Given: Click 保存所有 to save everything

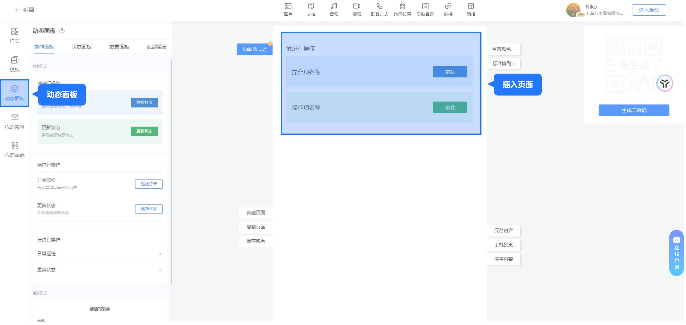Looking at the screenshot, I should [x=256, y=241].
